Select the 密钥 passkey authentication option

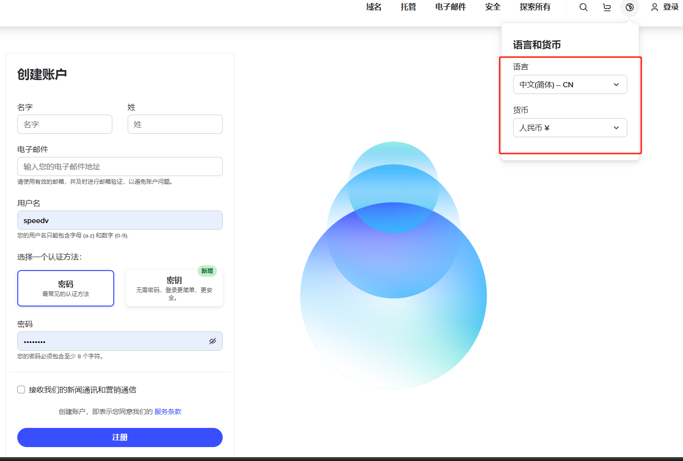pyautogui.click(x=174, y=288)
